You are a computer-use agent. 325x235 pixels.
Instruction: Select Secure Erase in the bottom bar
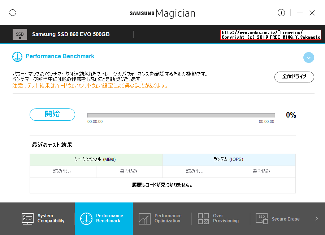[278, 218]
